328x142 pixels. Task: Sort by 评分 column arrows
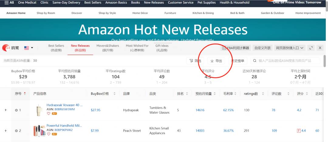click(307, 94)
